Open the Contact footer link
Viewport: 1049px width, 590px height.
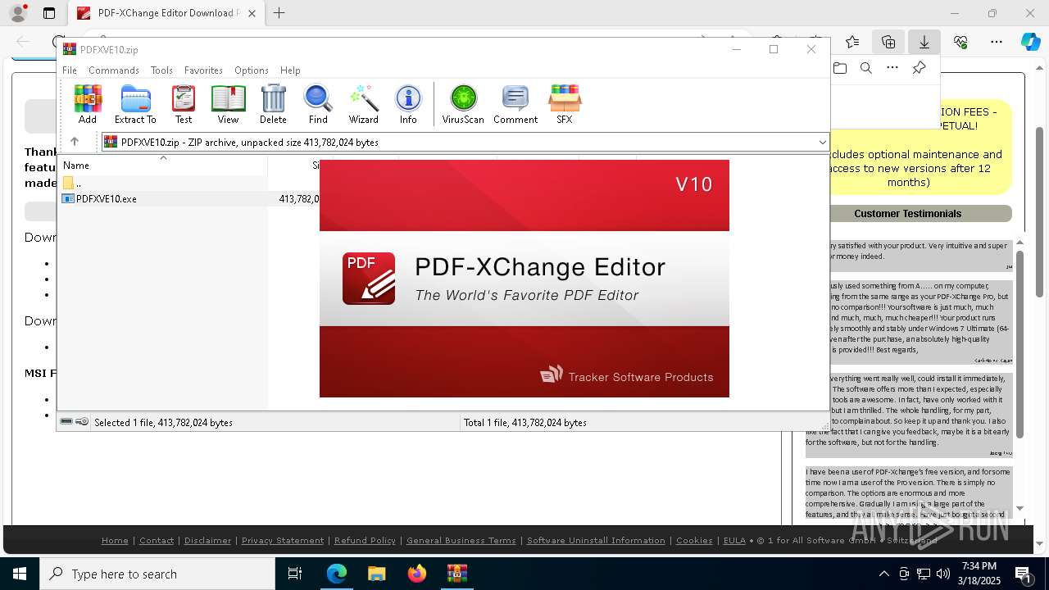pyautogui.click(x=157, y=540)
